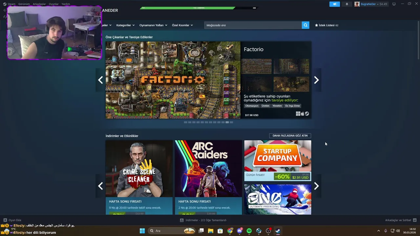Click the Factorio title text

pos(253,49)
